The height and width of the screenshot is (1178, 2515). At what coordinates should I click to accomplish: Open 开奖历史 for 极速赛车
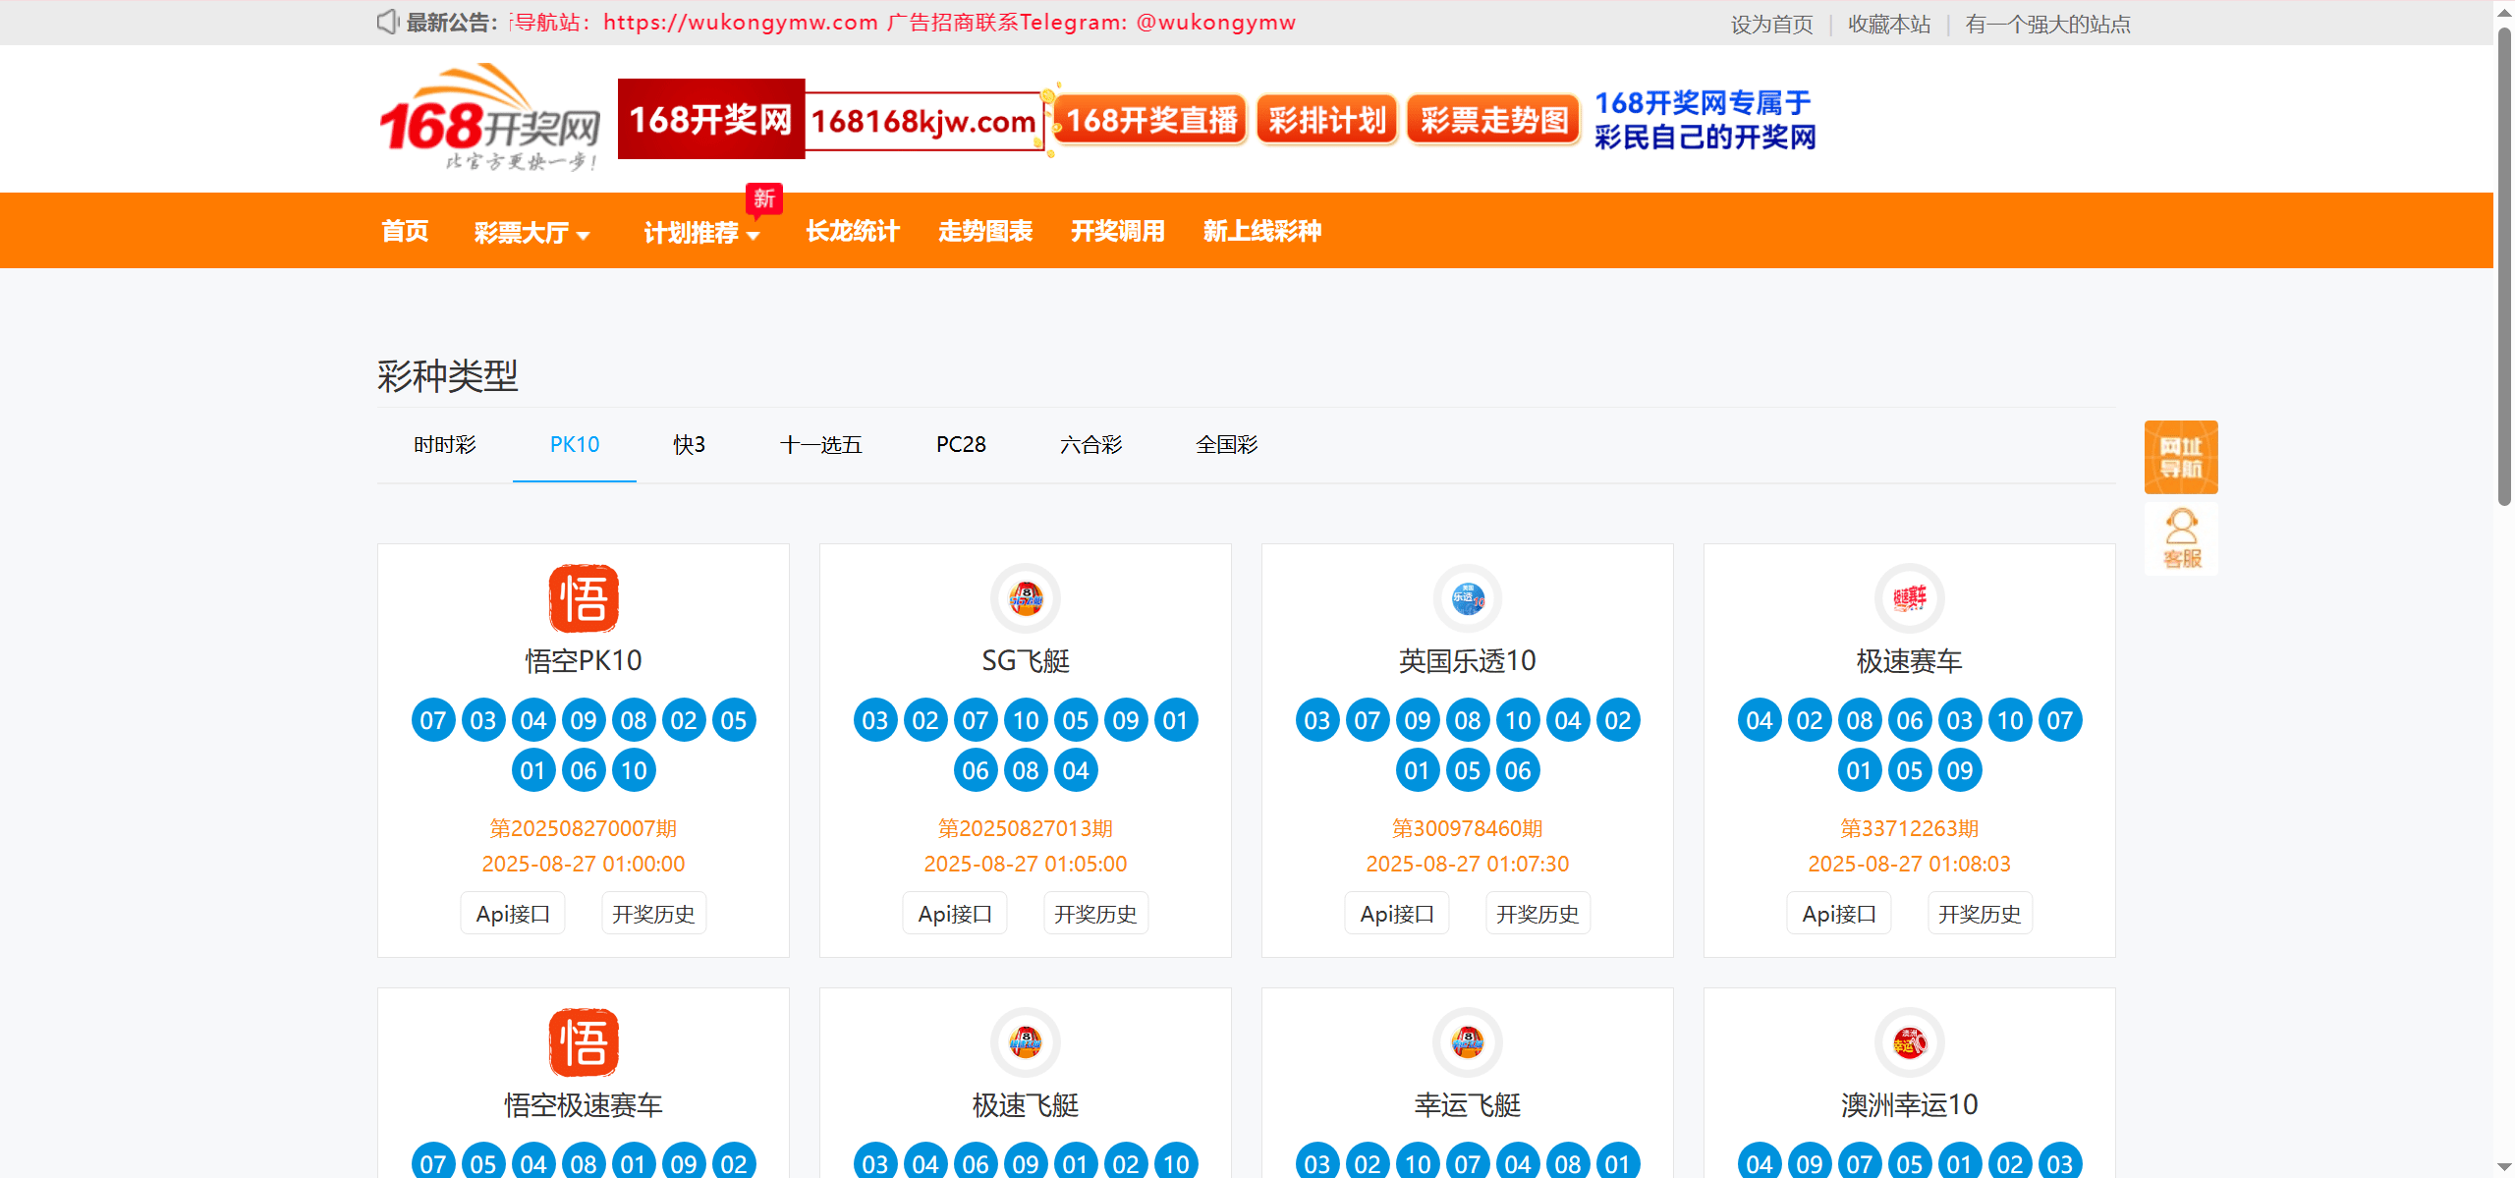tap(1979, 914)
